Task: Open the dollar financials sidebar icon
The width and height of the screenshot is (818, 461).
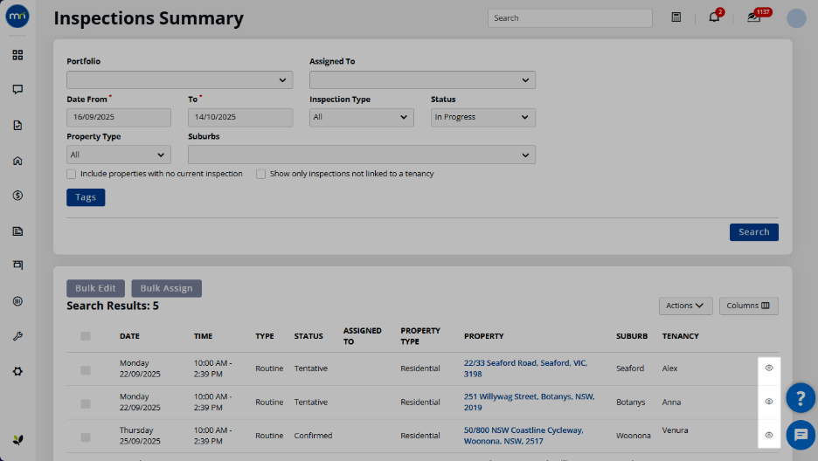Action: tap(17, 196)
